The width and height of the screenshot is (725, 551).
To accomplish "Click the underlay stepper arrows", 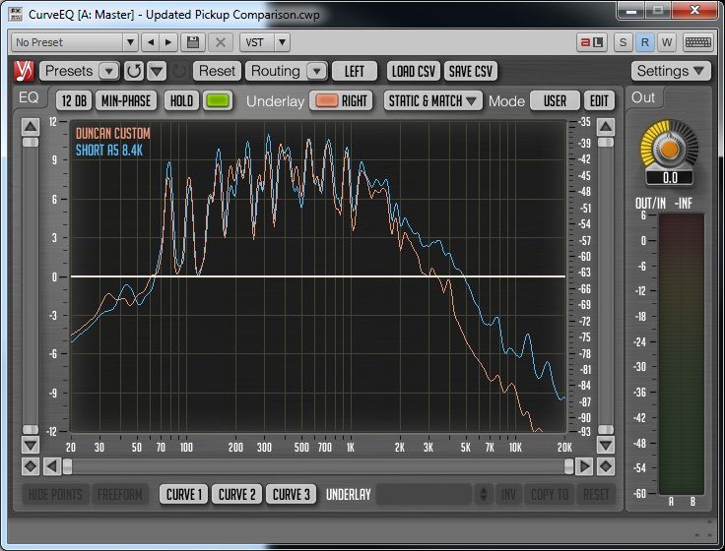I will point(484,495).
